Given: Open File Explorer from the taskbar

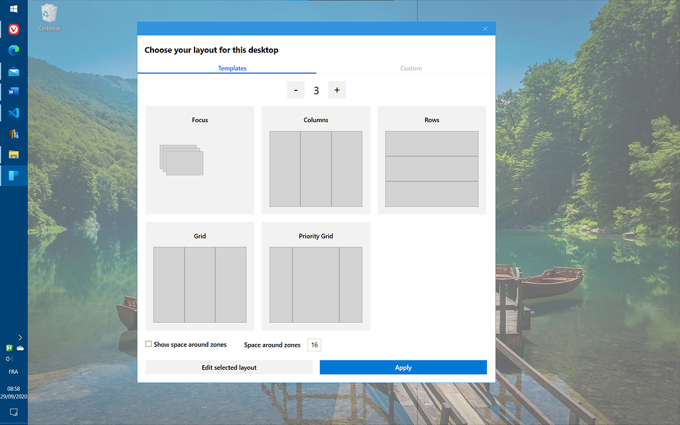Looking at the screenshot, I should [13, 155].
